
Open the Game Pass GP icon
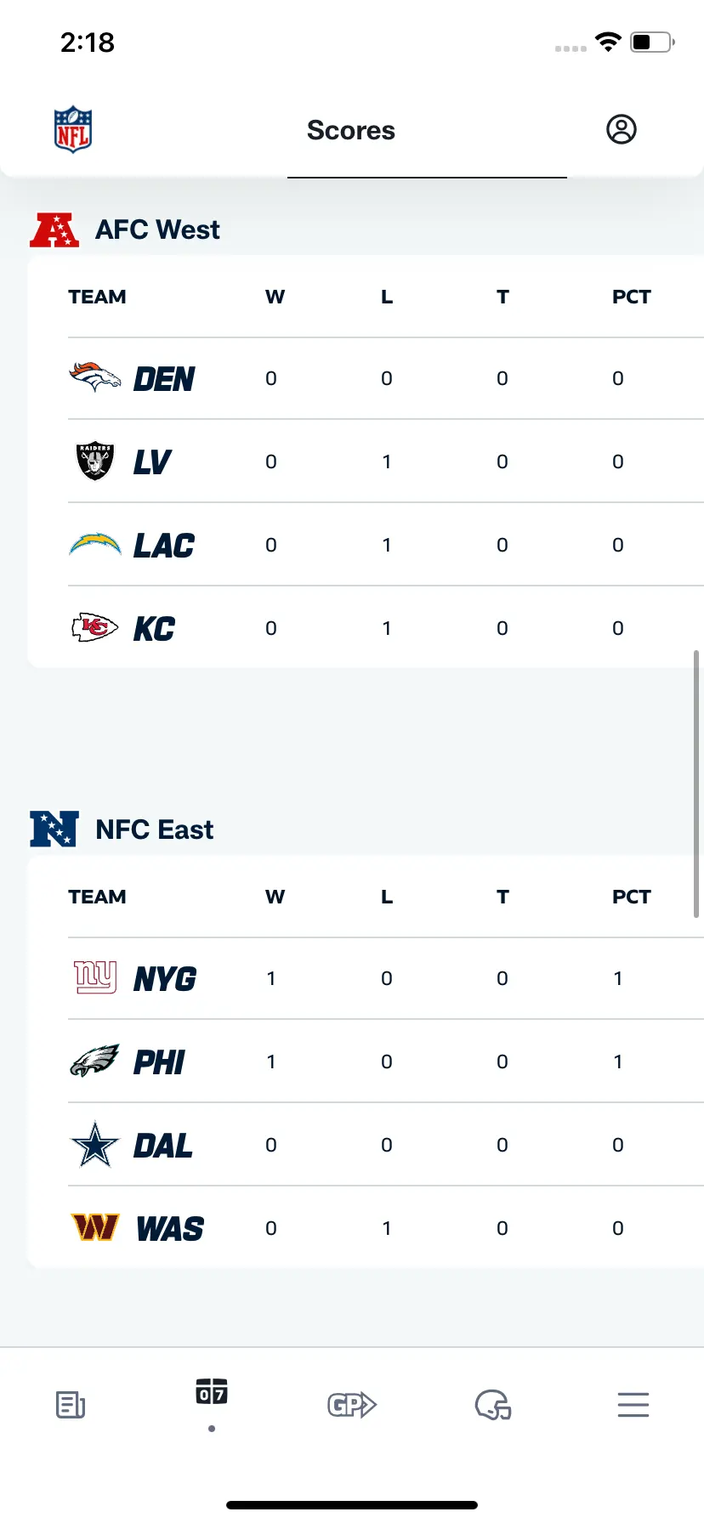pos(352,1405)
